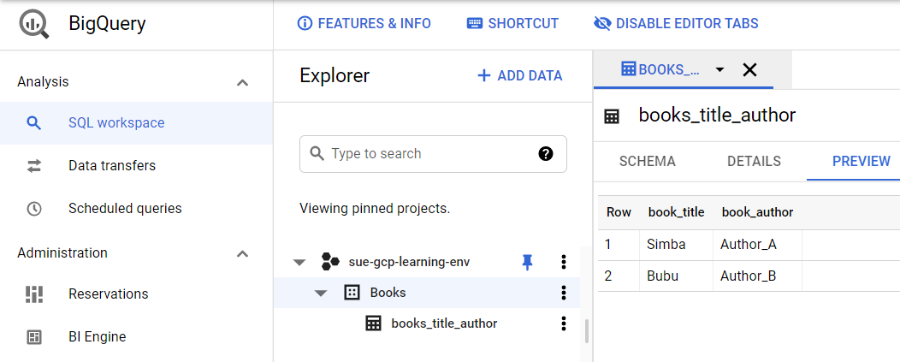
Task: Select SQL workspace in sidebar
Action: coord(136,123)
